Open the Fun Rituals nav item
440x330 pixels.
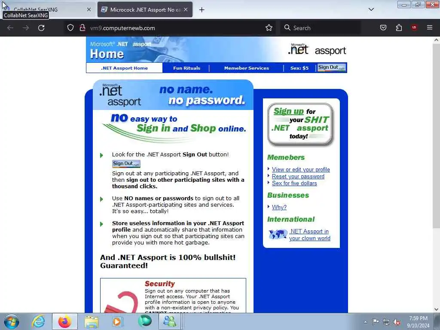pyautogui.click(x=186, y=68)
